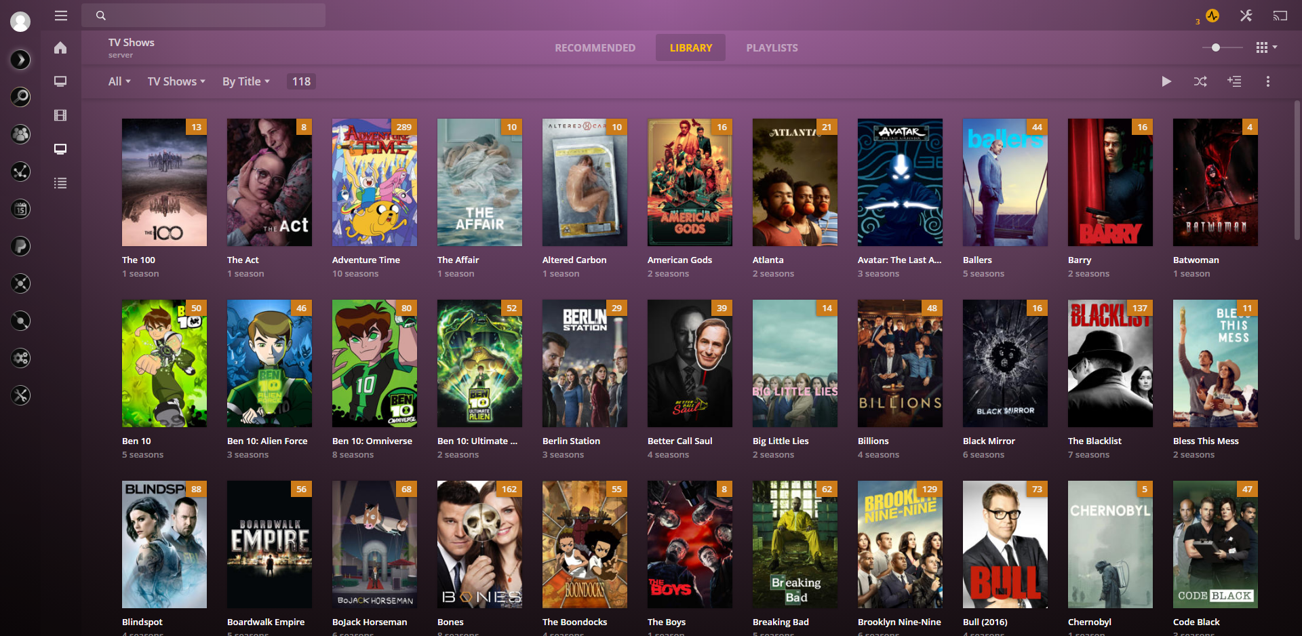Click the American Gods title link

point(679,260)
